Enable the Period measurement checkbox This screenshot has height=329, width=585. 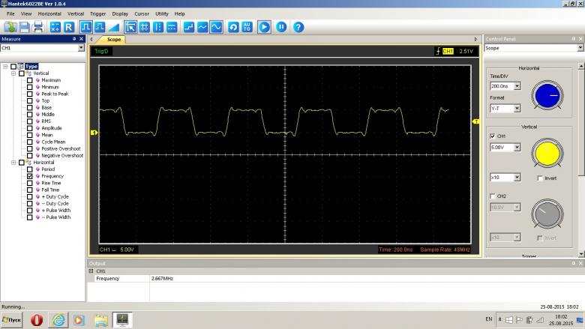coord(30,169)
